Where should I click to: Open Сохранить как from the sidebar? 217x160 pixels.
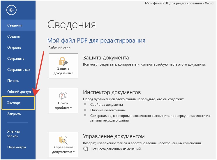18,70
